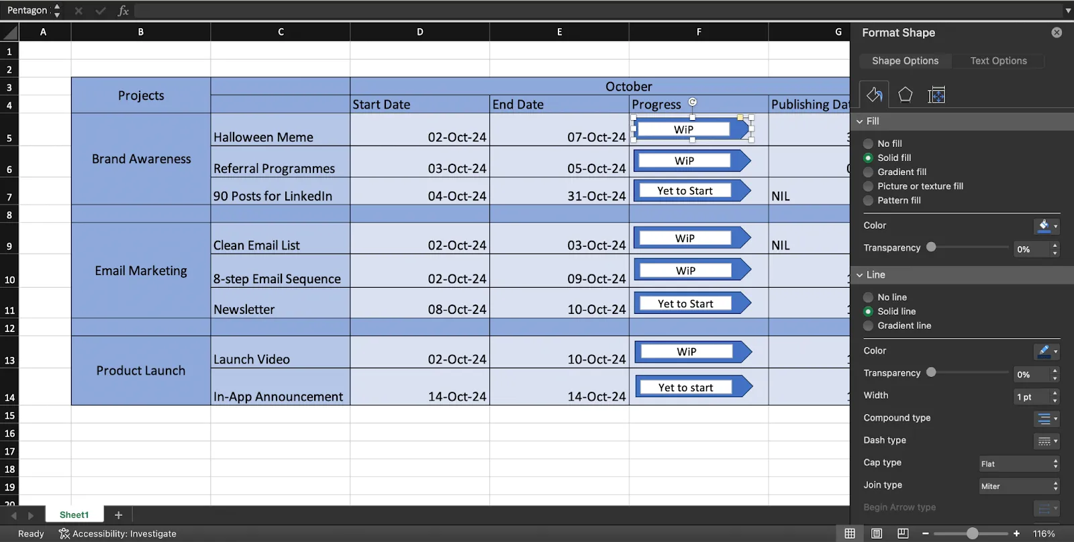Click the next sheet arrow
1074x542 pixels.
coord(30,515)
